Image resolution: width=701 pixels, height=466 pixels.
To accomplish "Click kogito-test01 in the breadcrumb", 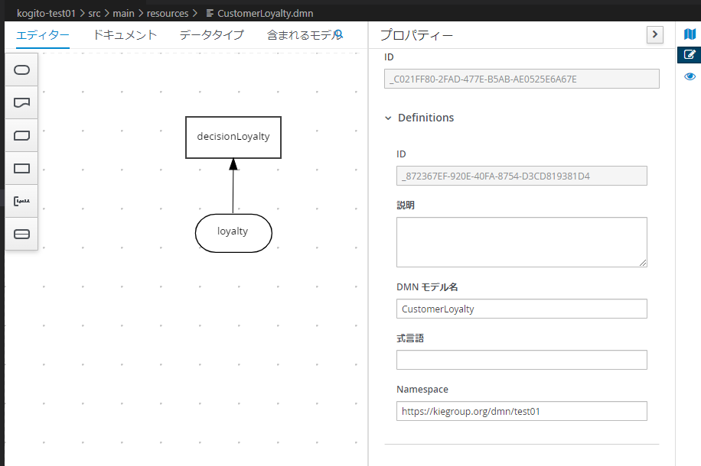I will click(x=46, y=14).
